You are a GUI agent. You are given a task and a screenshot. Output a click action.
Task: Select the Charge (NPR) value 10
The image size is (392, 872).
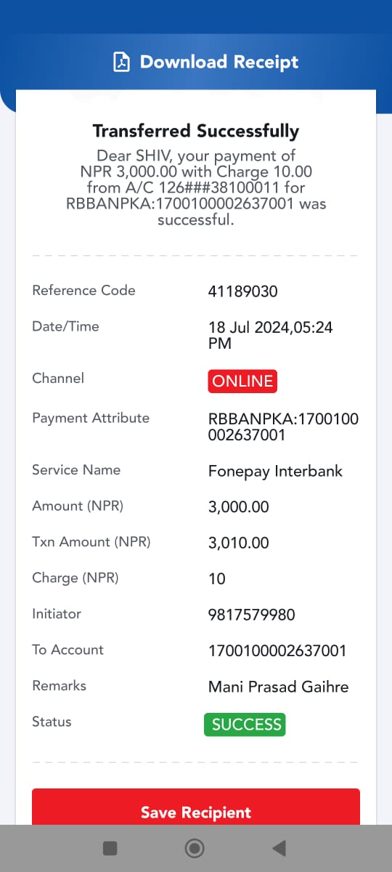pyautogui.click(x=217, y=579)
